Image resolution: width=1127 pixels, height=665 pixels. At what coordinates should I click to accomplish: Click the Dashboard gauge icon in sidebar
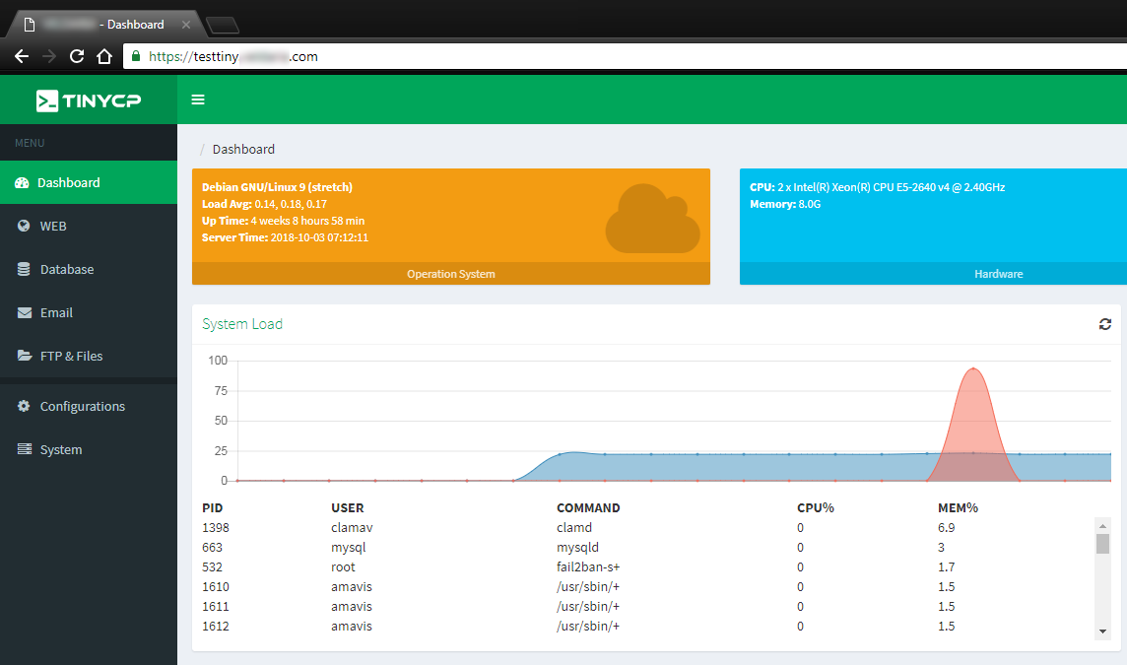pos(22,182)
